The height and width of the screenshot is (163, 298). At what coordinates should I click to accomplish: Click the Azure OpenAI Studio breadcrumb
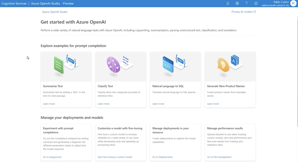pyautogui.click(x=55, y=12)
